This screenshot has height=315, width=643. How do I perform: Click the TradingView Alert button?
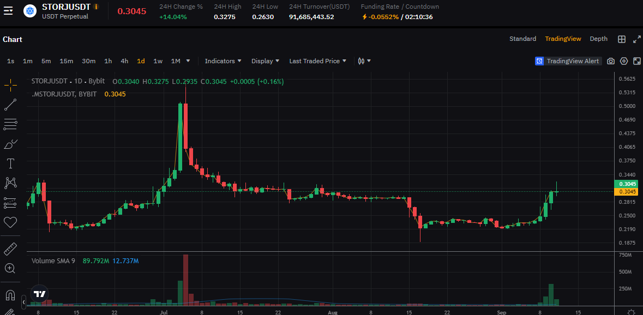(568, 61)
